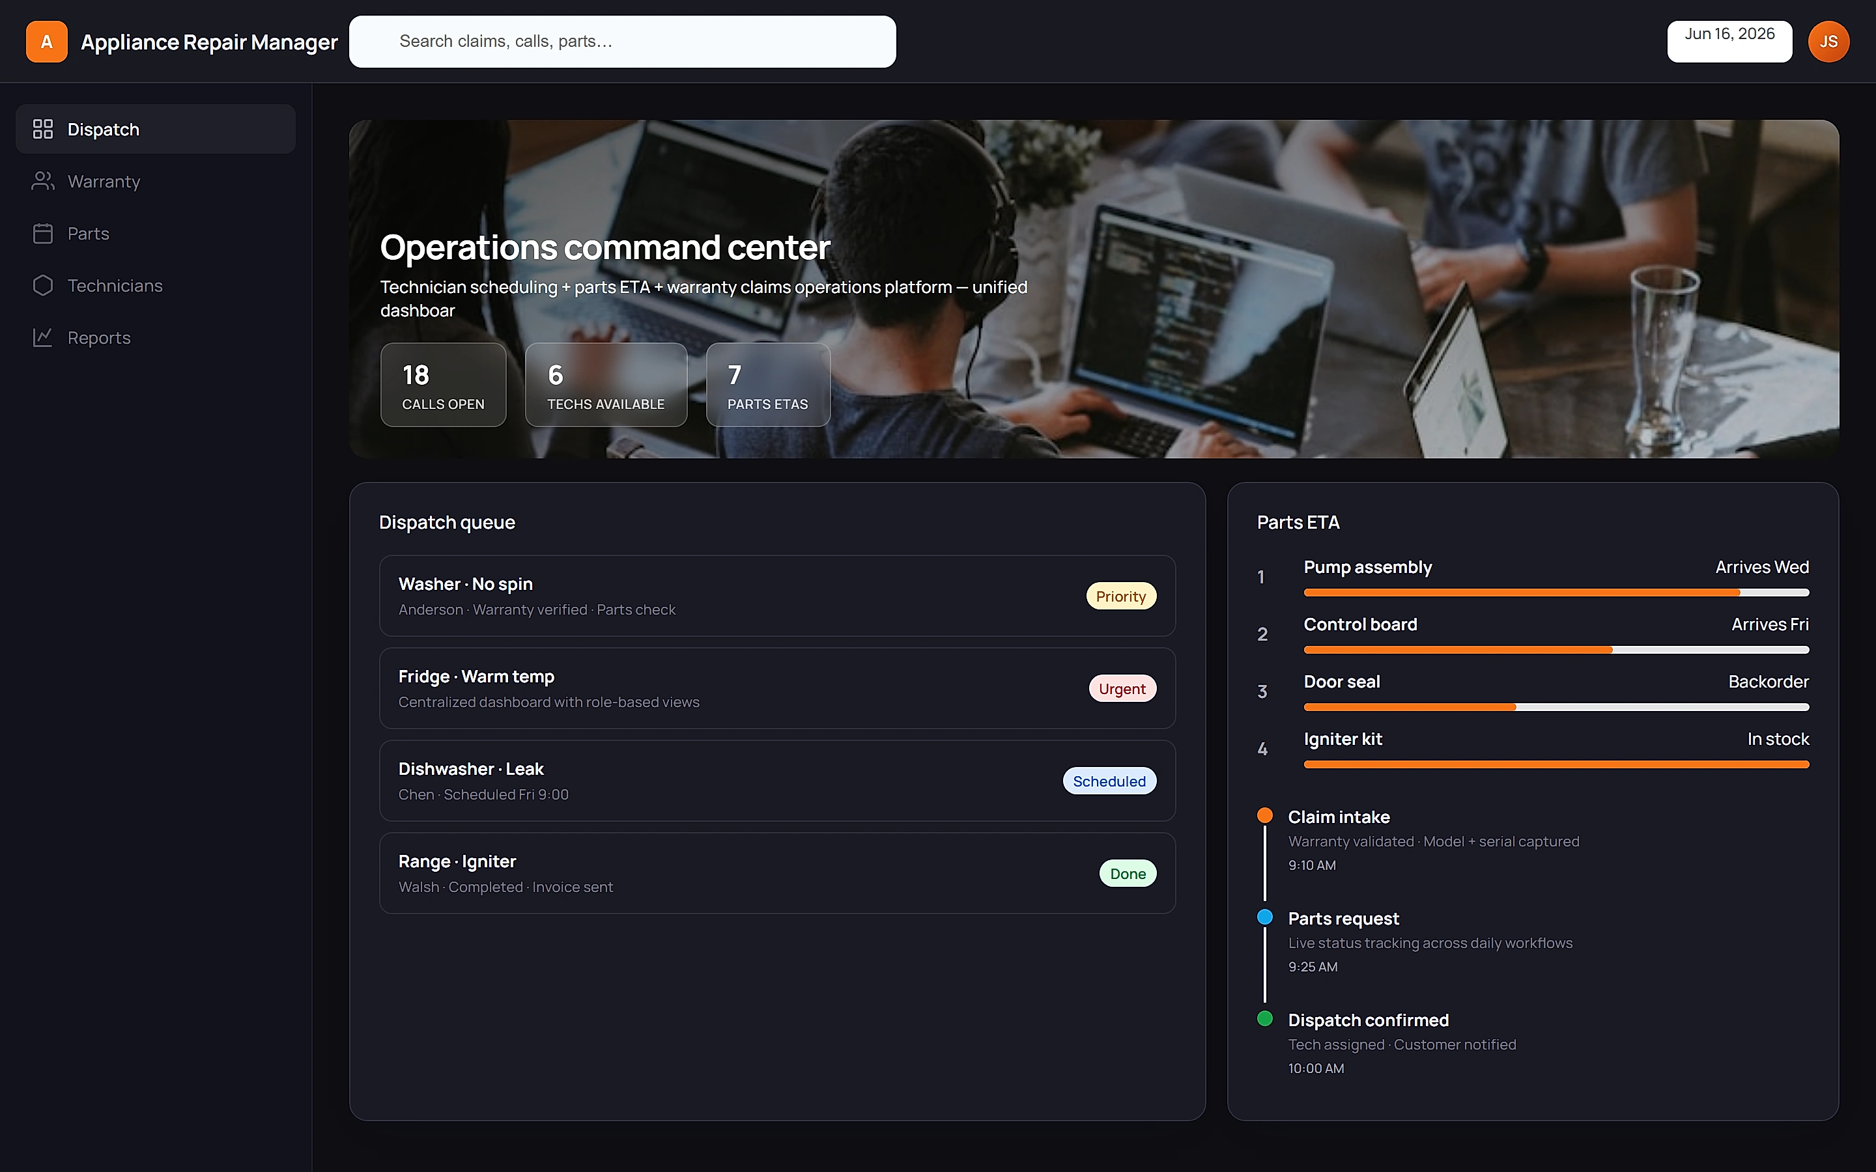Open the 6 Techs Available stat card
This screenshot has width=1876, height=1172.
pyautogui.click(x=605, y=384)
